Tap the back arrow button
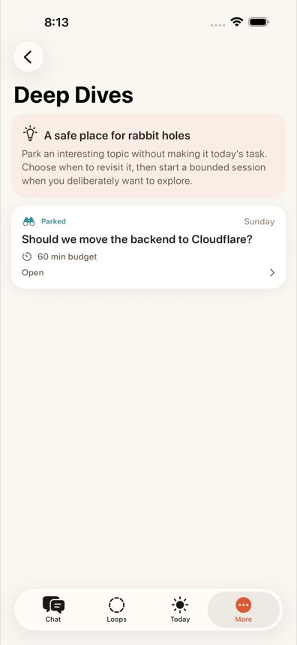 coord(28,57)
